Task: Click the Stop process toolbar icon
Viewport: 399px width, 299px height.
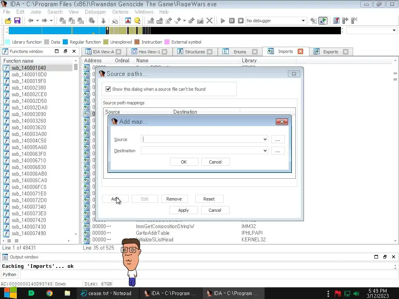Action: coord(240,21)
